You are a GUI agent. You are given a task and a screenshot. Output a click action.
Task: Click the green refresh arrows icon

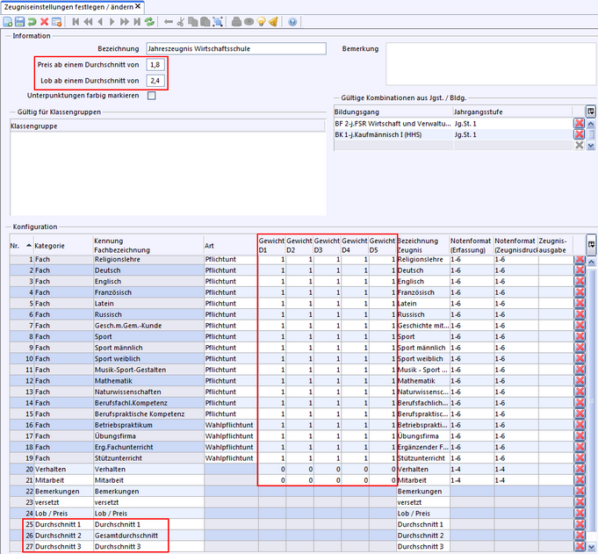pos(149,21)
